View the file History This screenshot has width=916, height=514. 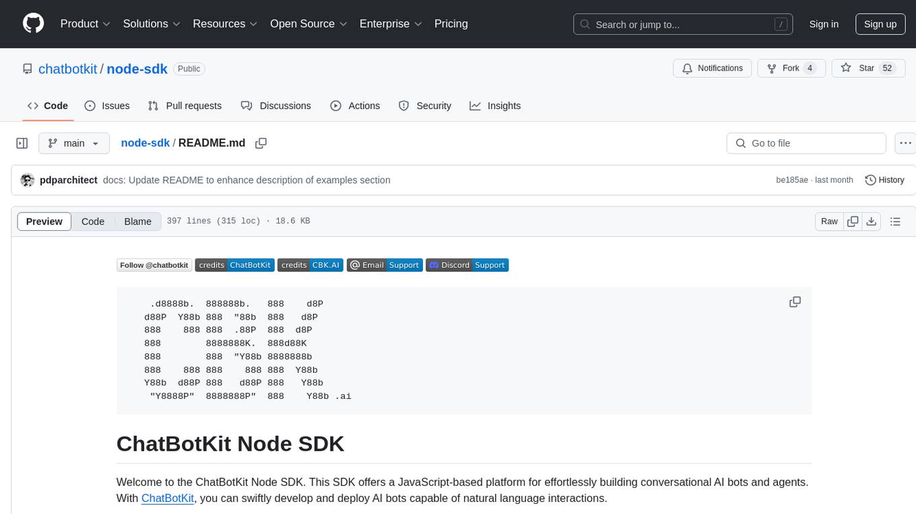click(x=884, y=180)
